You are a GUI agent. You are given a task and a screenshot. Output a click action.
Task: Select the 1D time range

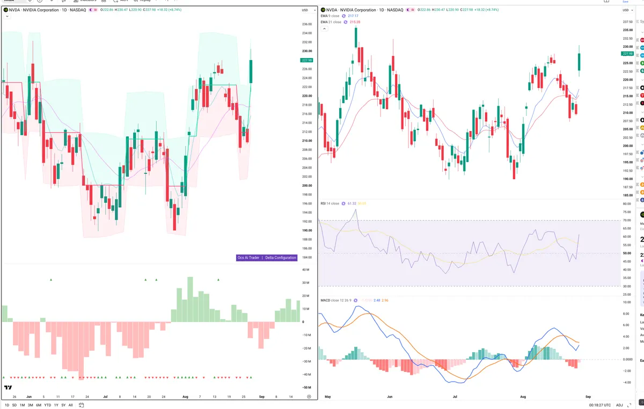(7, 405)
